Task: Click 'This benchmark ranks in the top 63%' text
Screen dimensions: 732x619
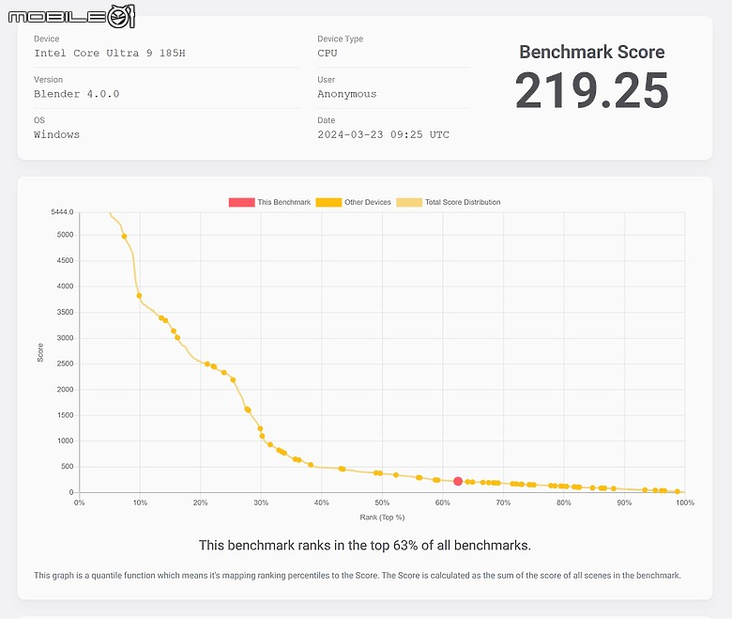Action: (x=365, y=545)
